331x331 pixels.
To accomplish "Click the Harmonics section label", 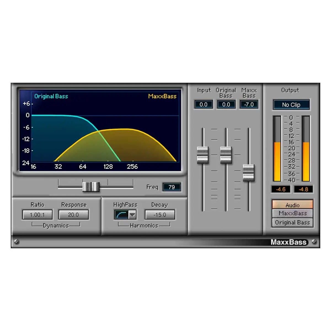I will [x=143, y=226].
